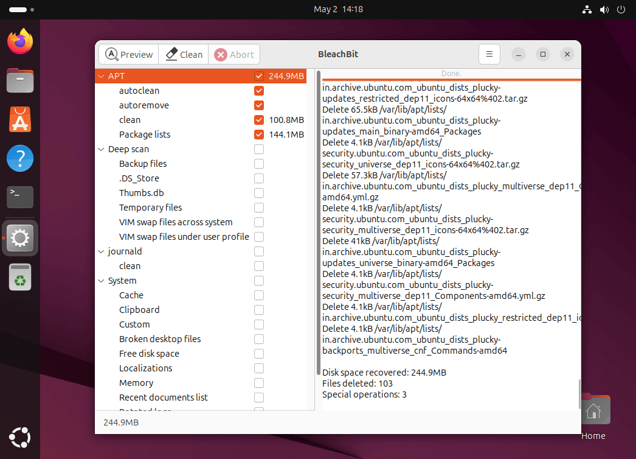Uncheck the autoclean checkbox
The image size is (636, 459).
click(259, 91)
